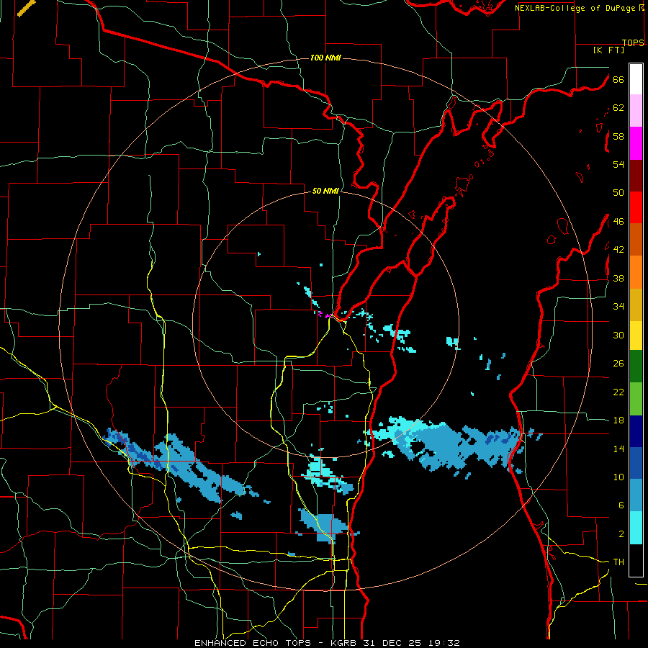648x648 pixels.
Task: Click the 14 value on the scale
Action: pos(618,449)
